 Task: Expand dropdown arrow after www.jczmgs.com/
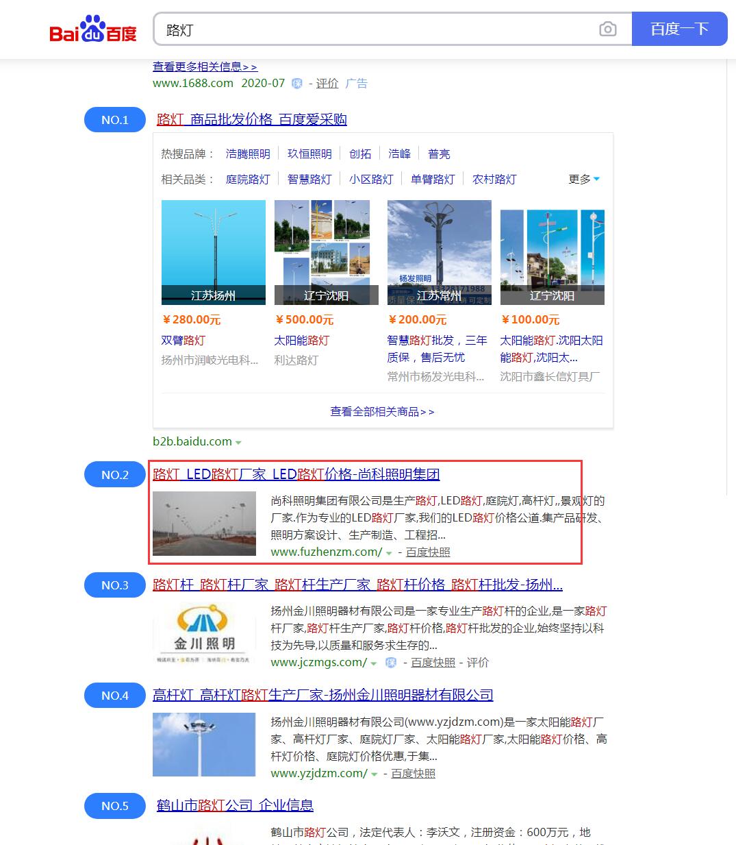(x=373, y=663)
